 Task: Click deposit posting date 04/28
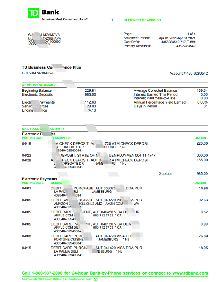26,160
